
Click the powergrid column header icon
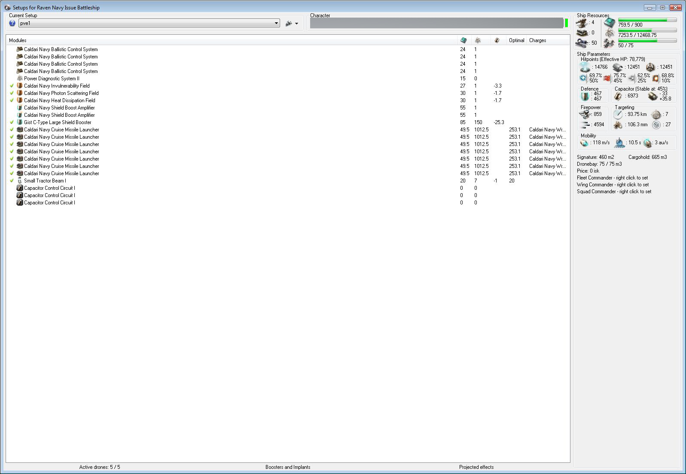[x=478, y=40]
